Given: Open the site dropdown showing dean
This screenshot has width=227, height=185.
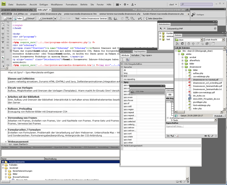Looking at the screenshot, I should 189,40.
